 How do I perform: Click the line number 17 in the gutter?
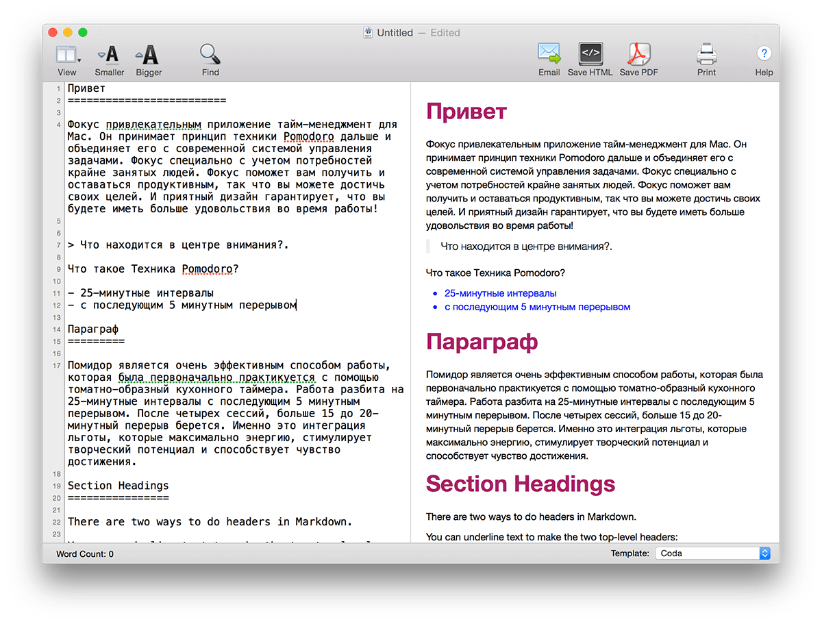(x=58, y=366)
